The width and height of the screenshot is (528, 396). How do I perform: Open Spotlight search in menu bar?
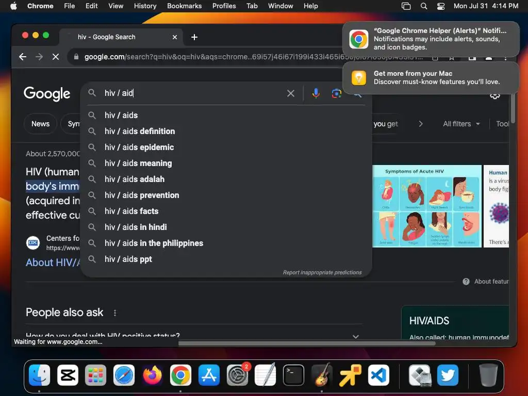click(424, 6)
